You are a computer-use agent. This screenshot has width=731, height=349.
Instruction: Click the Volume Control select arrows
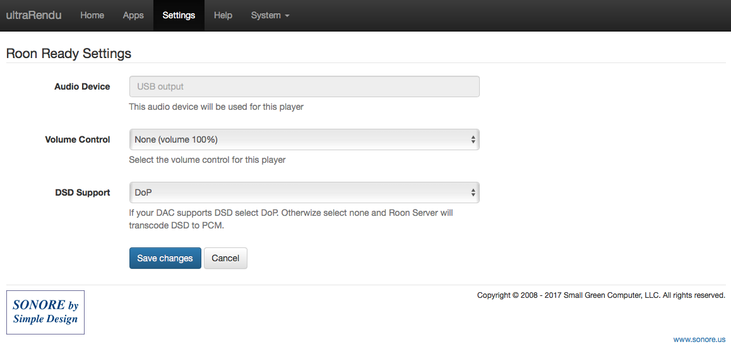coord(473,139)
